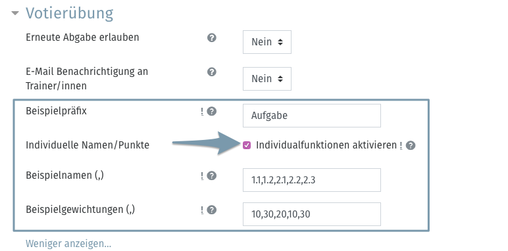Click the advanced exclamation mark beside Beispielpräfix
The width and height of the screenshot is (508, 251).
click(202, 112)
